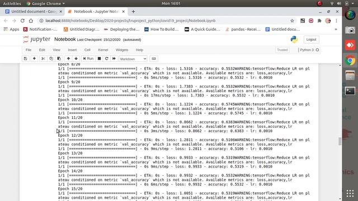The height and width of the screenshot is (201, 358).
Task: Open the clock showing Mon 16:01
Action: point(171,3)
